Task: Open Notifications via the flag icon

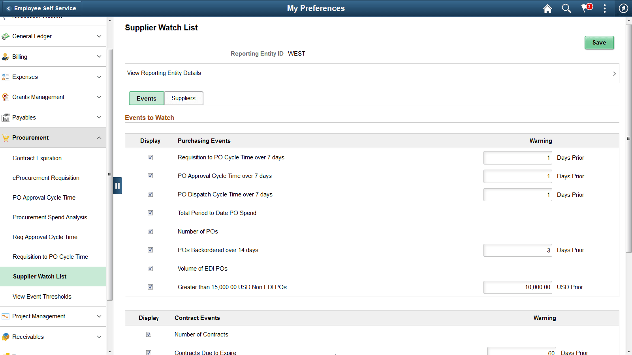Action: point(585,8)
